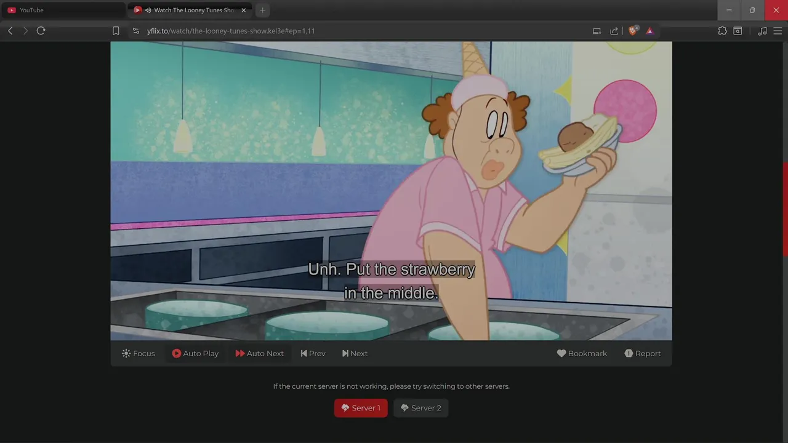Open the Brave Shields lion icon
This screenshot has height=443, width=788.
tap(633, 31)
